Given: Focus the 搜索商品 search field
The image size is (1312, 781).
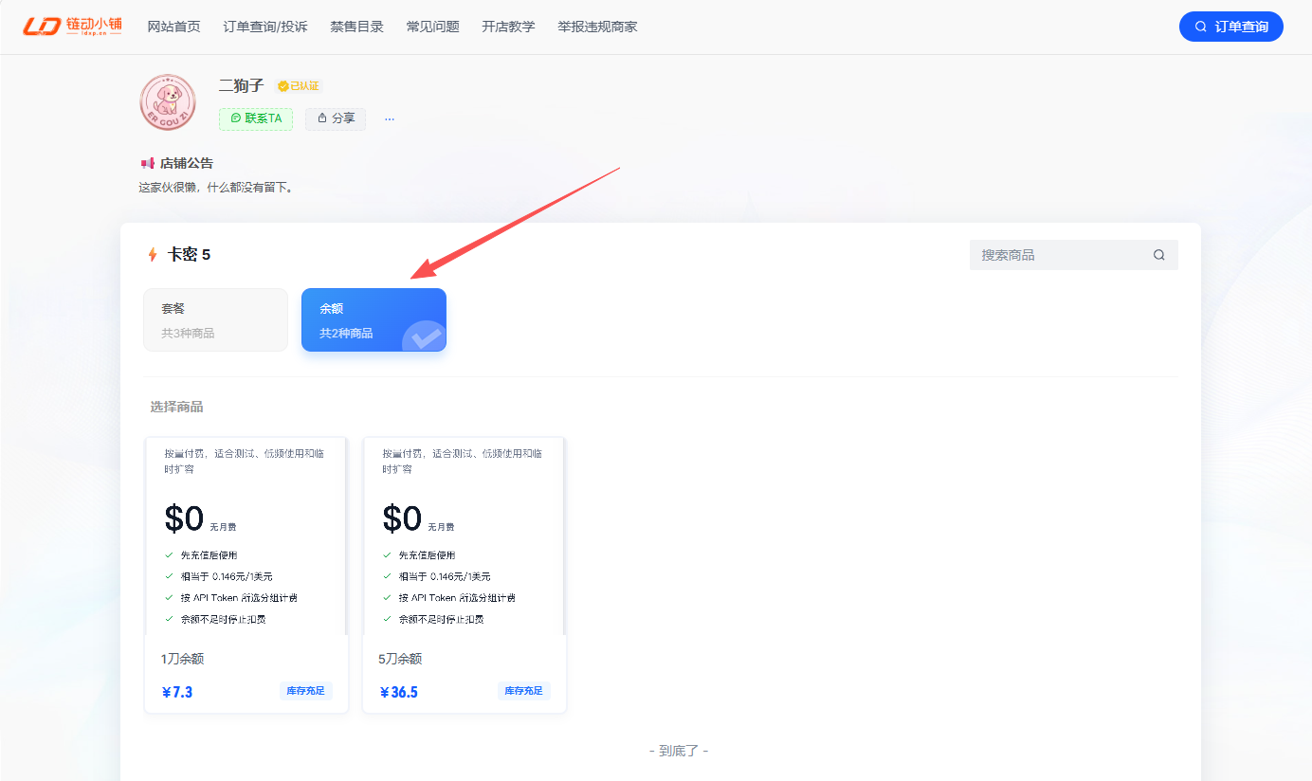Looking at the screenshot, I should 1073,255.
